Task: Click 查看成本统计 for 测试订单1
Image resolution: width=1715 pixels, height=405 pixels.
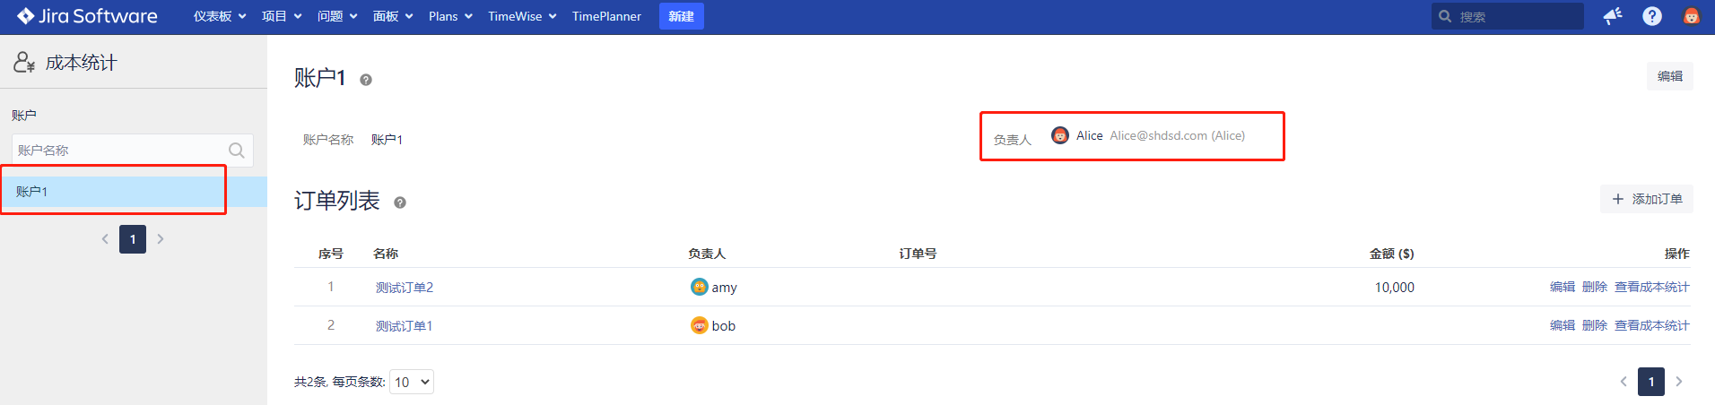Action: click(1651, 325)
